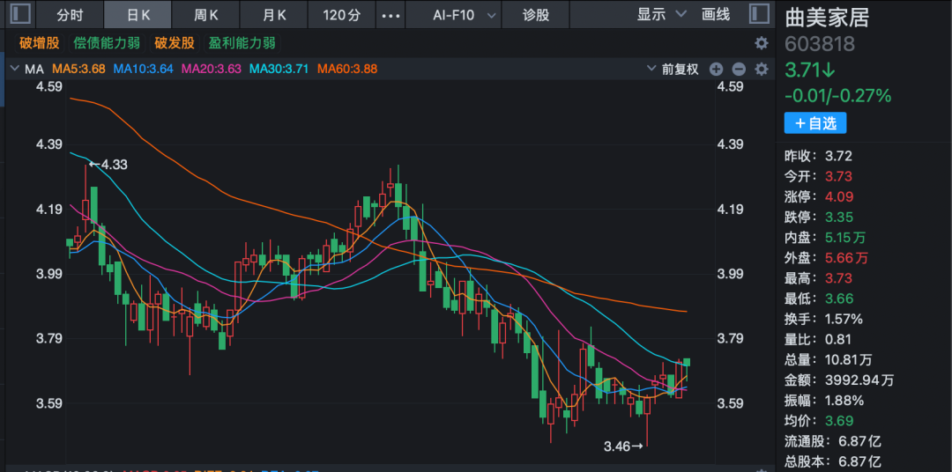This screenshot has height=472, width=952.
Task: Zoom out chart with minus icon
Action: 739,69
